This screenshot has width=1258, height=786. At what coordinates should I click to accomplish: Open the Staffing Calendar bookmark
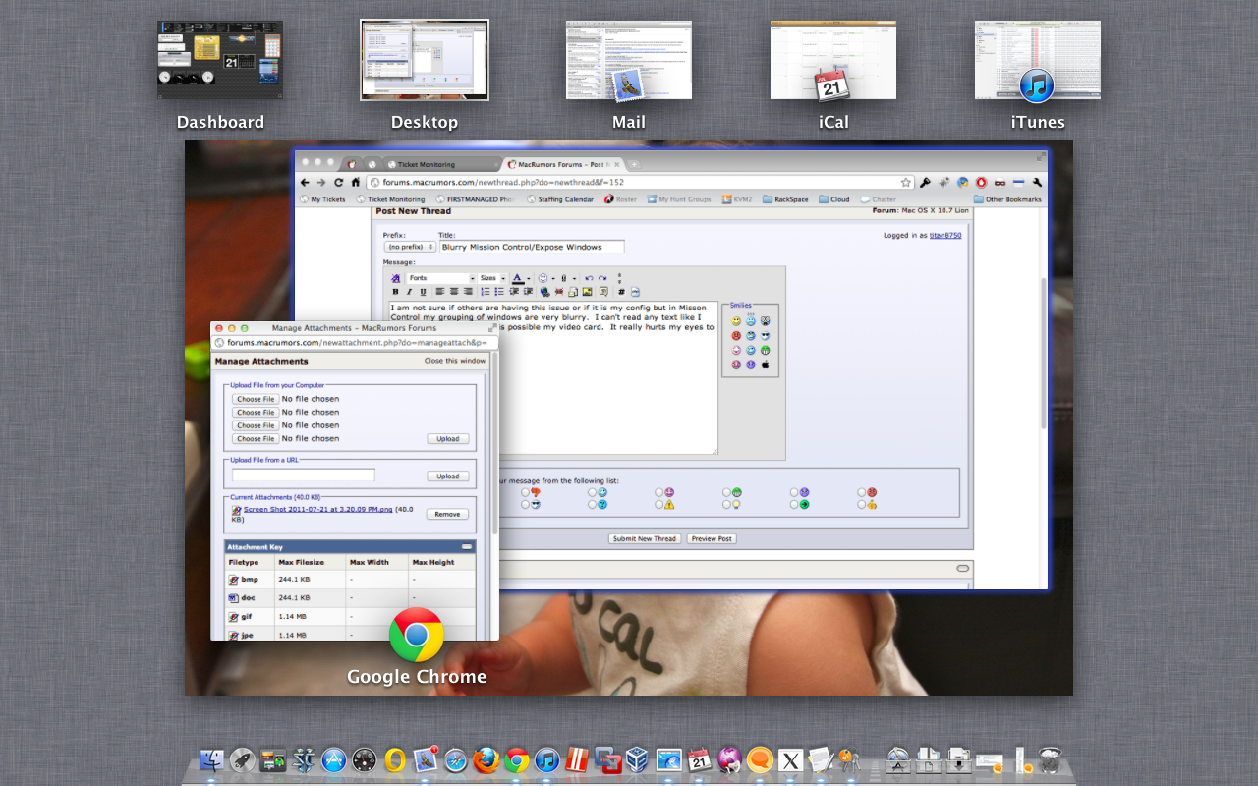pyautogui.click(x=560, y=199)
